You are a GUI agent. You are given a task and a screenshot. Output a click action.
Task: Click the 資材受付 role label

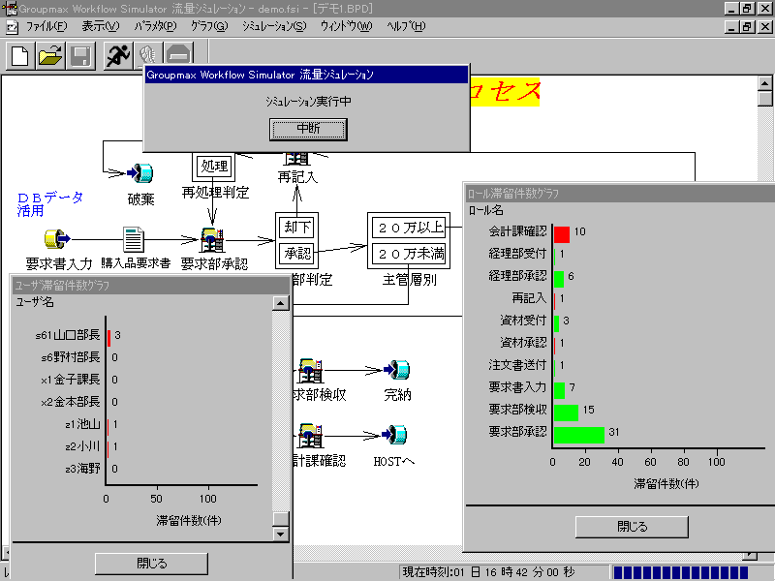point(523,321)
